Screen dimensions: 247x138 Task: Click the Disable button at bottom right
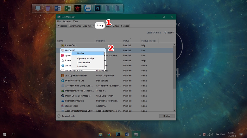167,116
